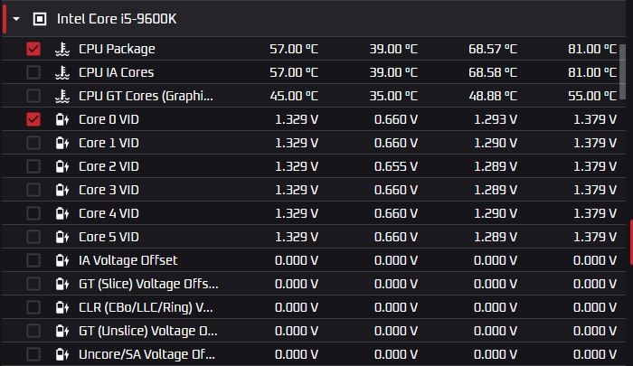
Task: Click voltage icon beside Core 3 VID
Action: pos(61,190)
